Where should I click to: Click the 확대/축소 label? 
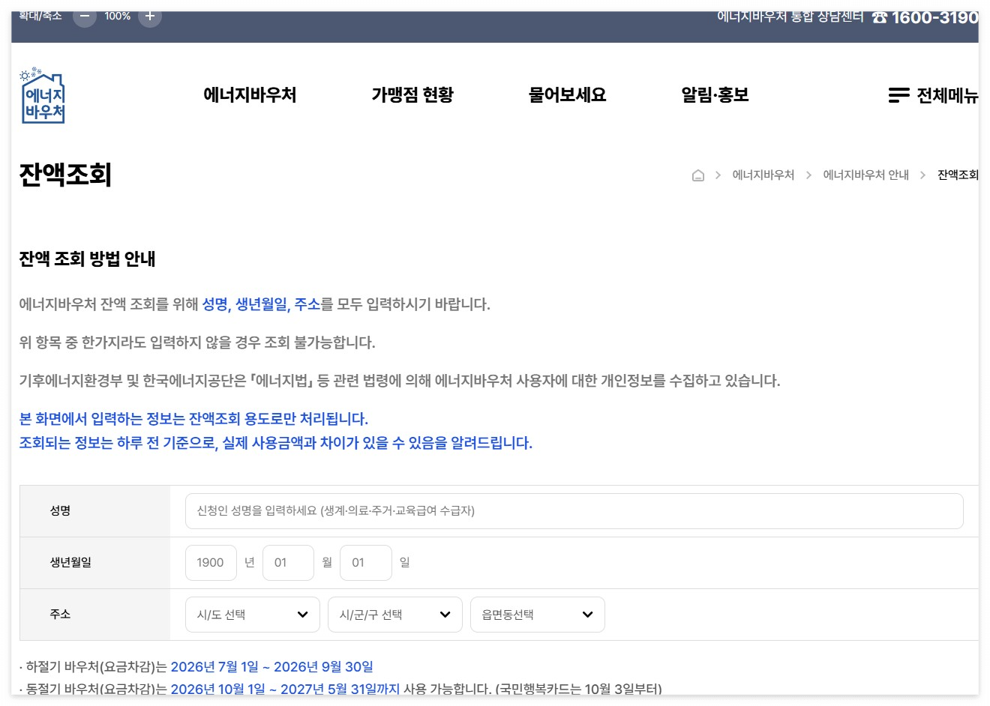pyautogui.click(x=40, y=16)
